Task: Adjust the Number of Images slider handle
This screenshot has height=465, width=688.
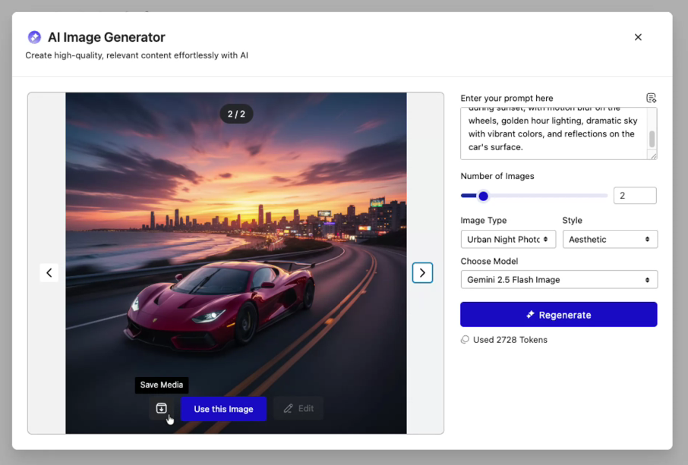Action: coord(484,195)
